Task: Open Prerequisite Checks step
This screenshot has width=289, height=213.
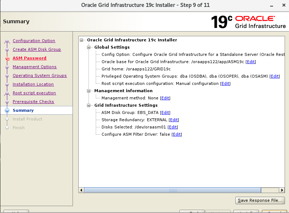Action: [x=33, y=102]
